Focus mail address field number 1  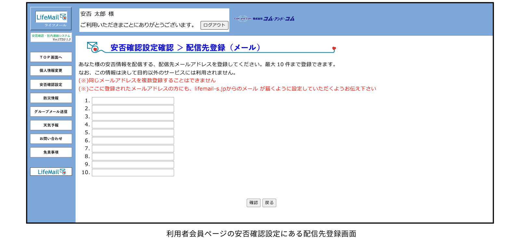click(133, 101)
